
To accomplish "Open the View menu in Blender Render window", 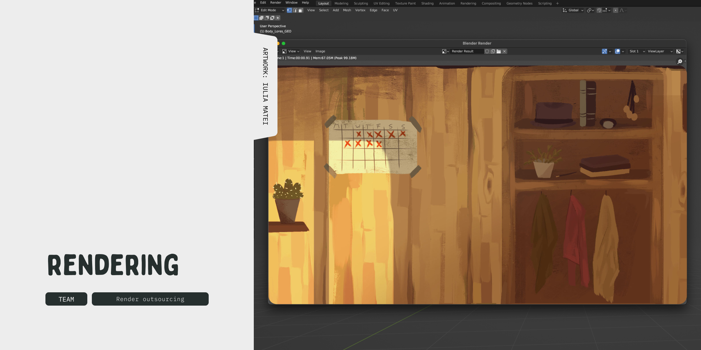I will click(307, 51).
